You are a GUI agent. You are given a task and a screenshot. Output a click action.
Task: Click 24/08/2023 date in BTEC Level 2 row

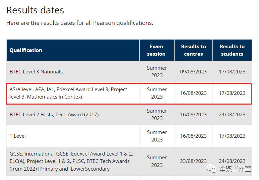tap(232, 114)
